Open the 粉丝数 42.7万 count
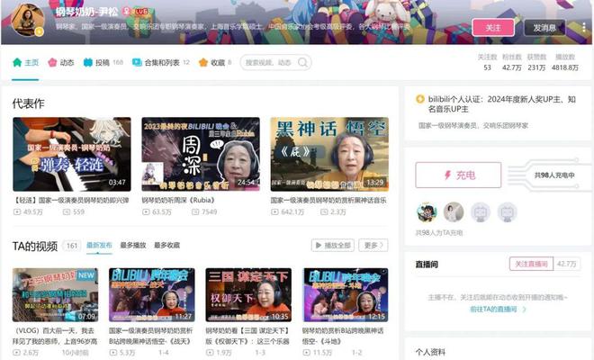 512,62
